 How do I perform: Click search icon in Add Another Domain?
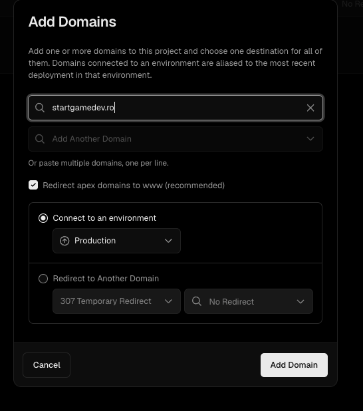coord(40,138)
